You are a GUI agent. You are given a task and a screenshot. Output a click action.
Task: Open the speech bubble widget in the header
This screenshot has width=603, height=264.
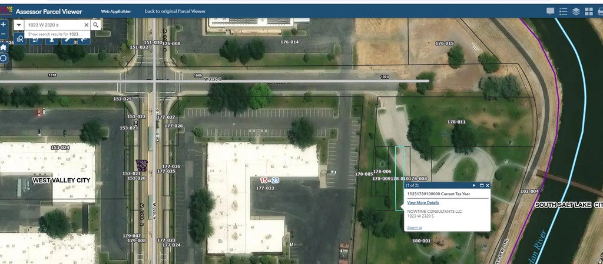tap(550, 11)
